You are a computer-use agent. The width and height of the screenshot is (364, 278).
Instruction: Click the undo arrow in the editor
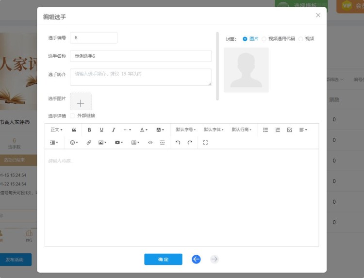click(x=178, y=143)
